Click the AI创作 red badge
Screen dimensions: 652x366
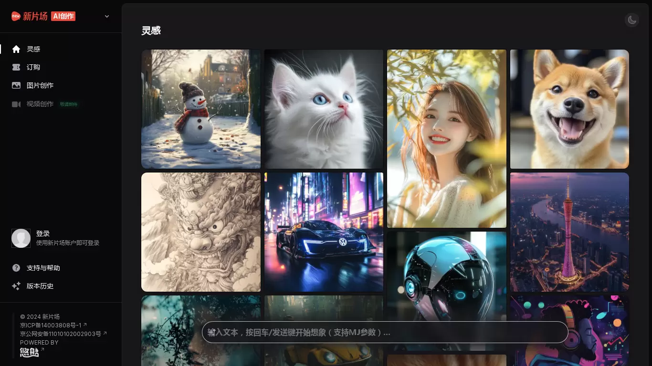pyautogui.click(x=63, y=16)
